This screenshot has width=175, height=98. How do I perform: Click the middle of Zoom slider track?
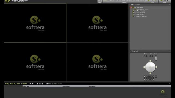click(x=156, y=58)
